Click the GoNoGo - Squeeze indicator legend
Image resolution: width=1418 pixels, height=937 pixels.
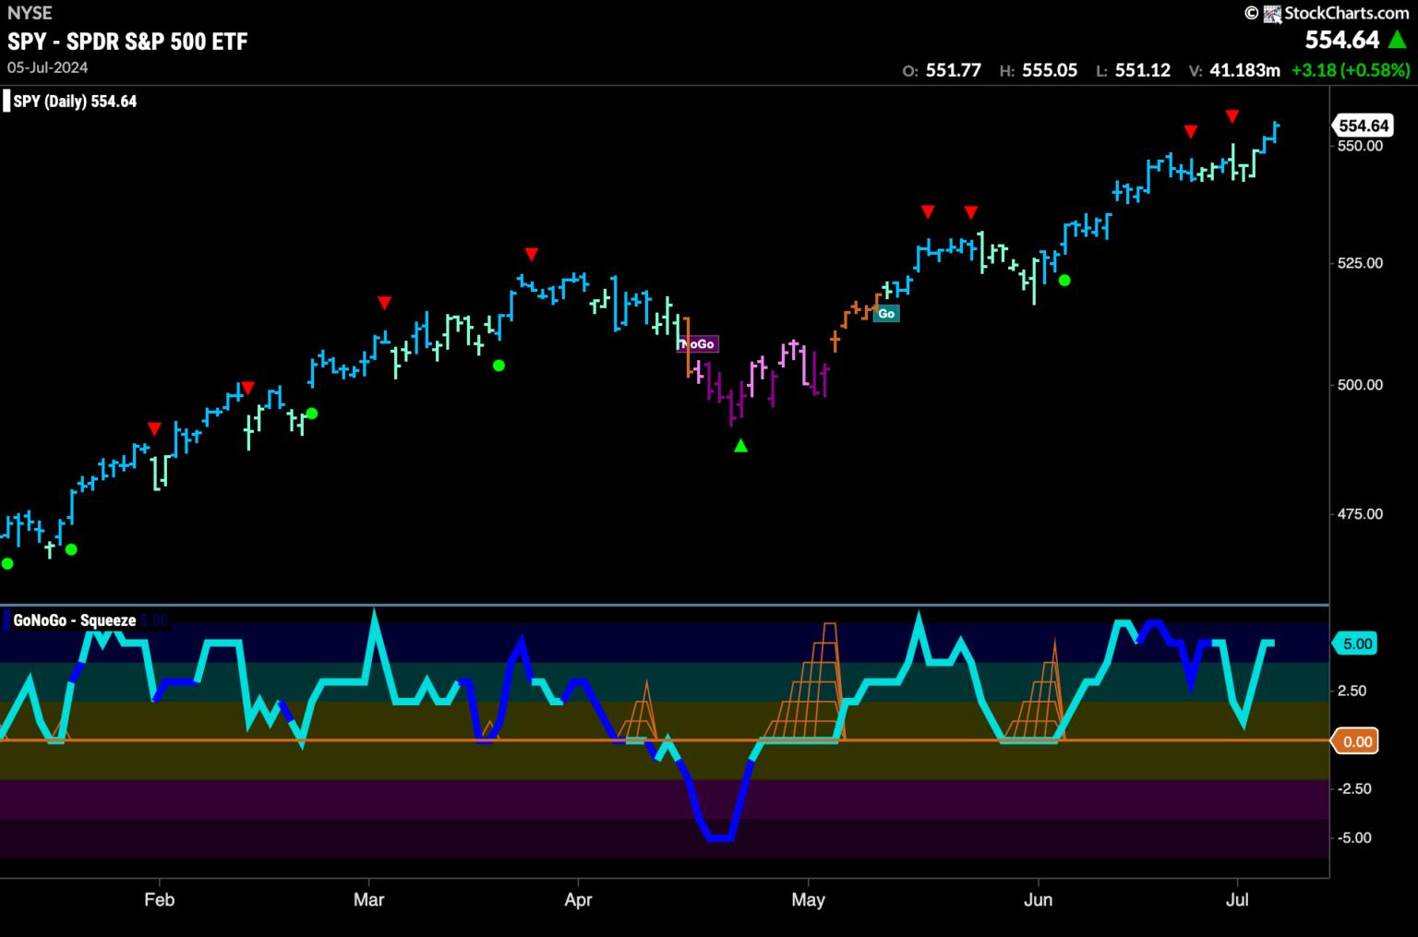[x=75, y=620]
